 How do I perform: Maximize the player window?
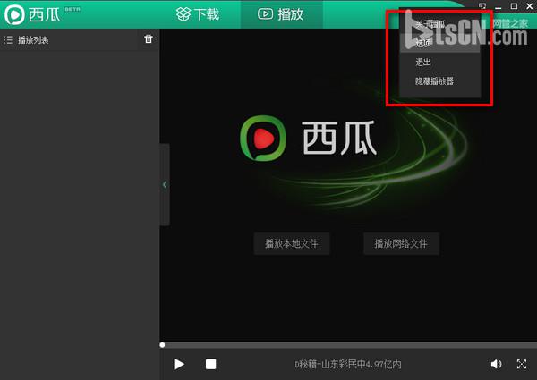514,6
